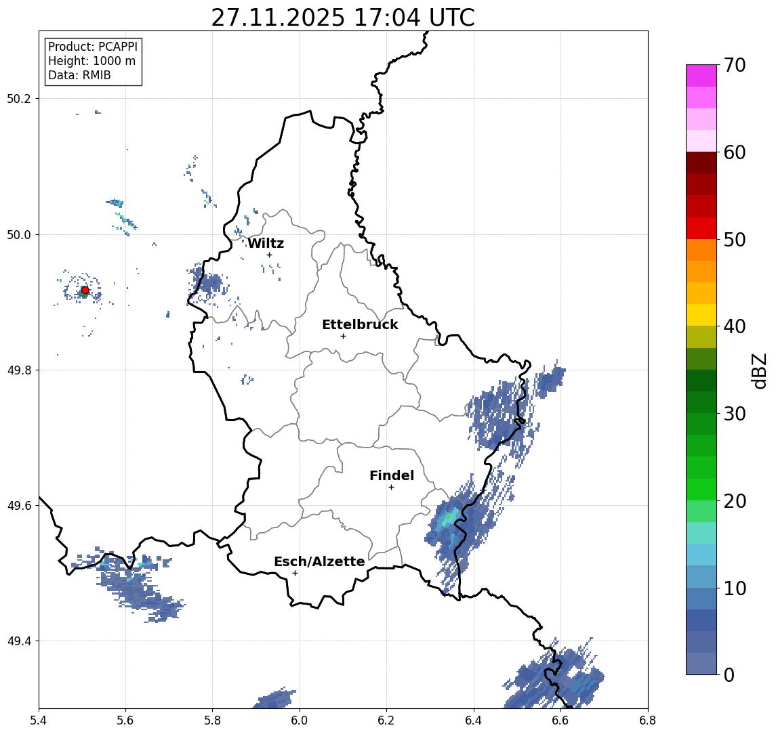This screenshot has height=734, width=776.
Task: Click the Findel station cross marker
Action: [x=391, y=488]
